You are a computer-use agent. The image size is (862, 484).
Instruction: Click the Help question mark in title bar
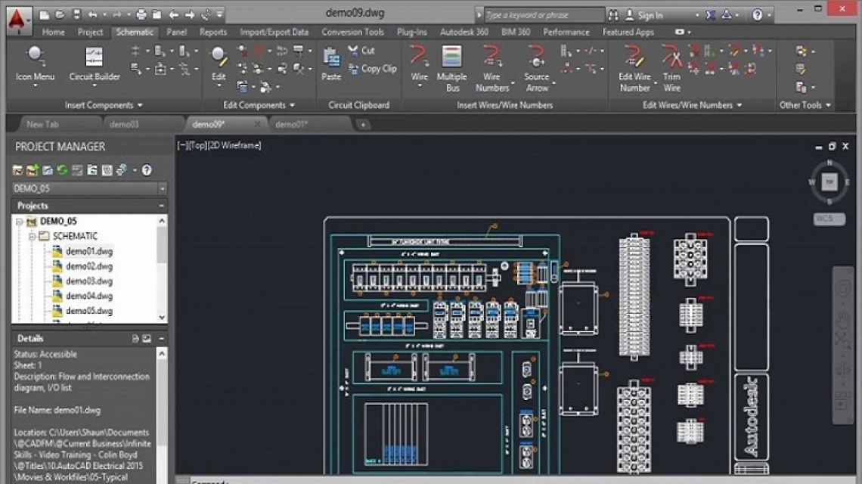tap(758, 15)
